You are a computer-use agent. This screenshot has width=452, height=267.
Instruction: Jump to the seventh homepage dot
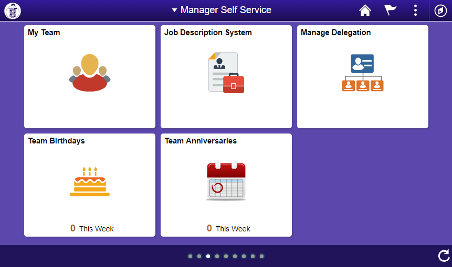(x=244, y=256)
